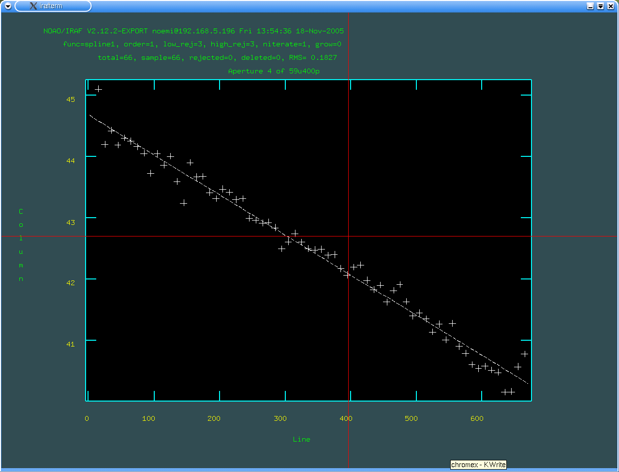Click the 'chromex - KWrite' label
Viewport: 619px width, 472px height.
click(x=478, y=465)
